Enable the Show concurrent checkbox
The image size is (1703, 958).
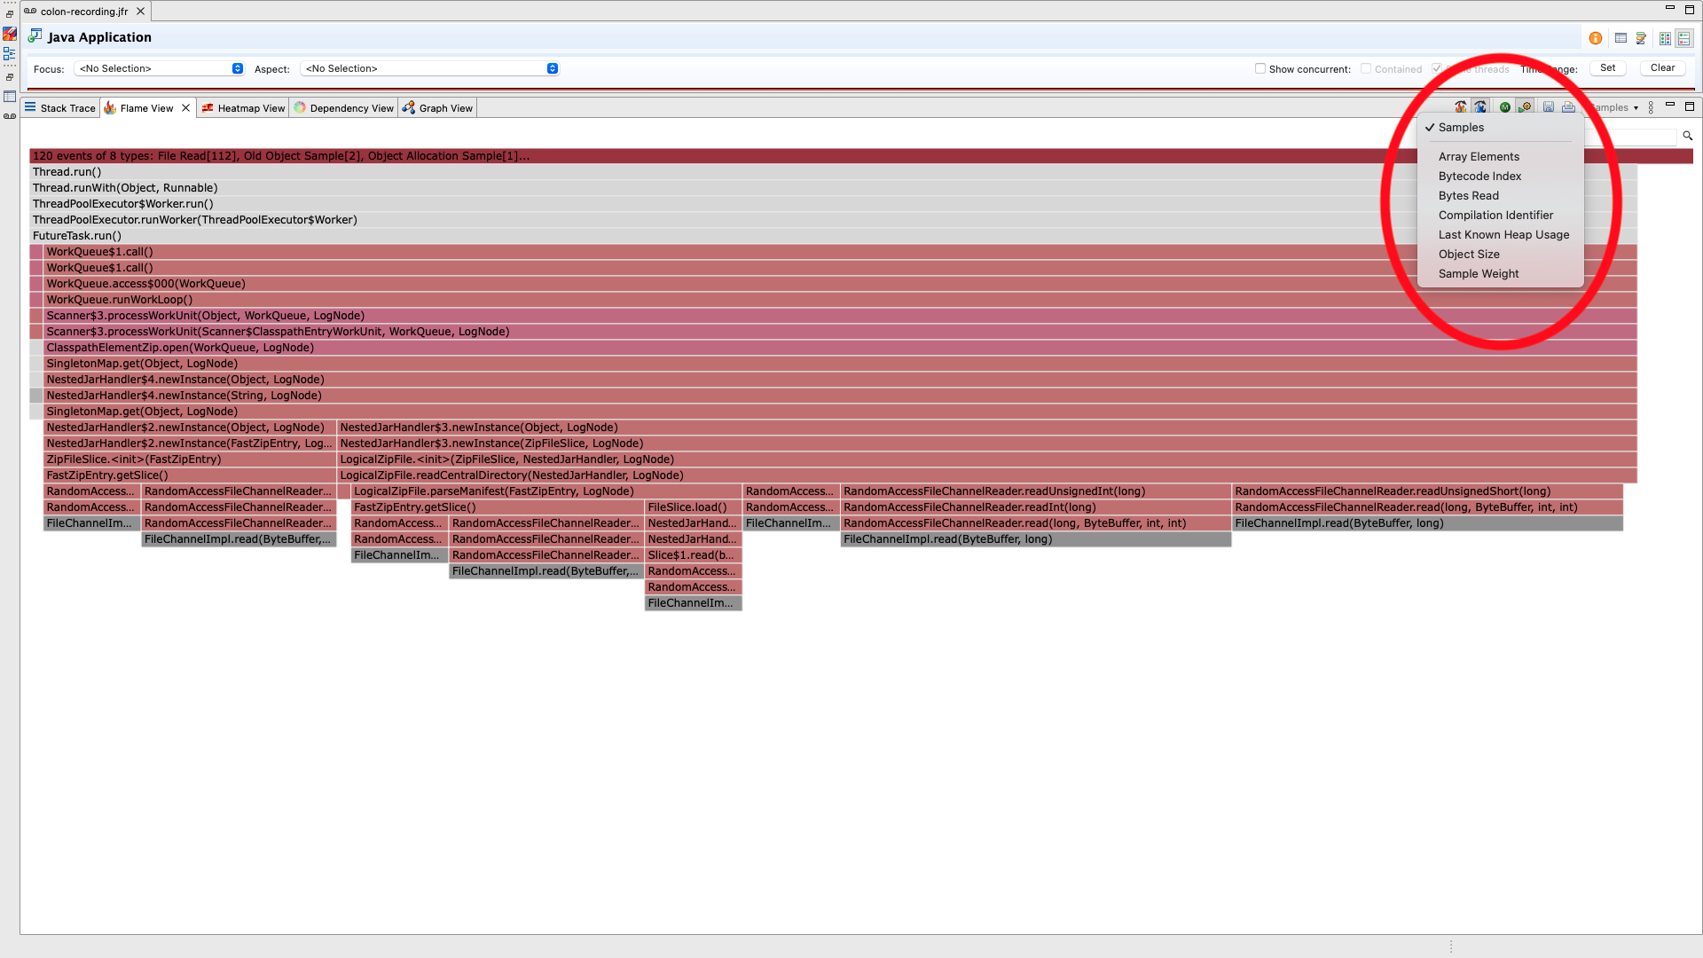tap(1260, 68)
